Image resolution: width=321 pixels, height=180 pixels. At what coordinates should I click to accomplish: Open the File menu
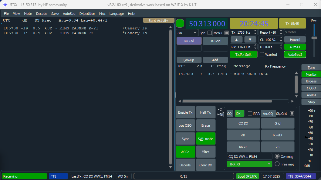point(6,14)
